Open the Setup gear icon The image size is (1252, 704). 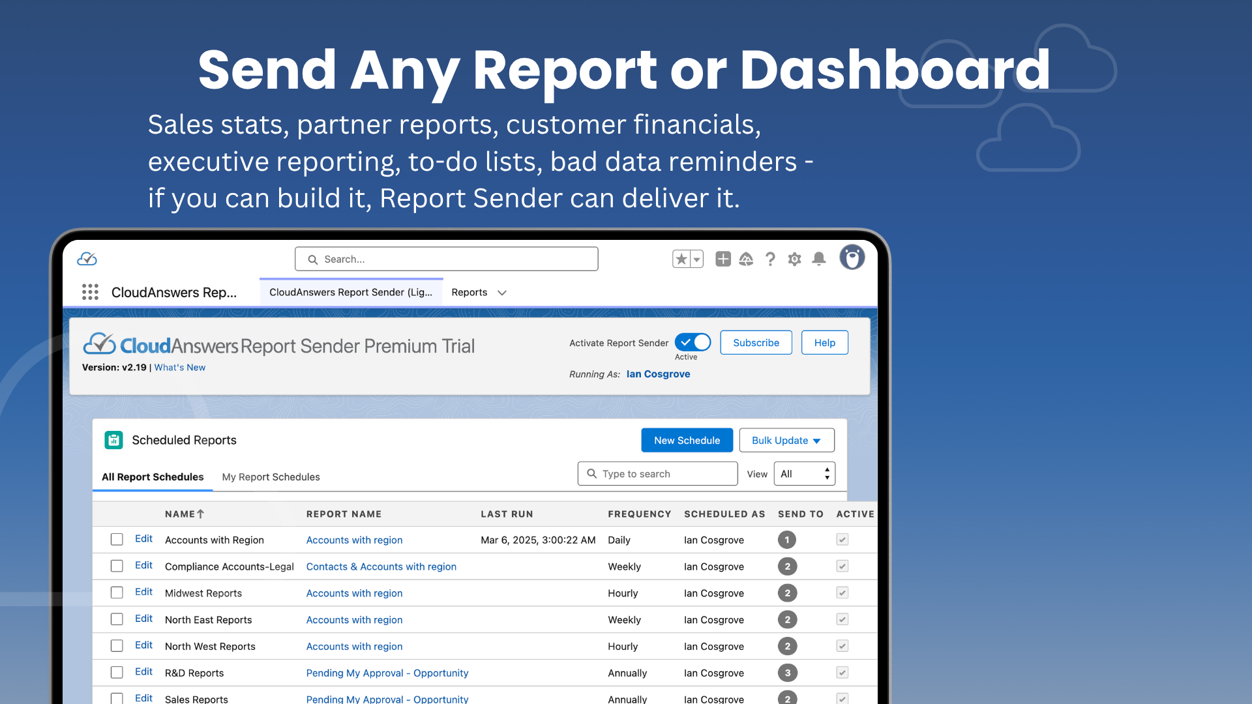pyautogui.click(x=794, y=259)
